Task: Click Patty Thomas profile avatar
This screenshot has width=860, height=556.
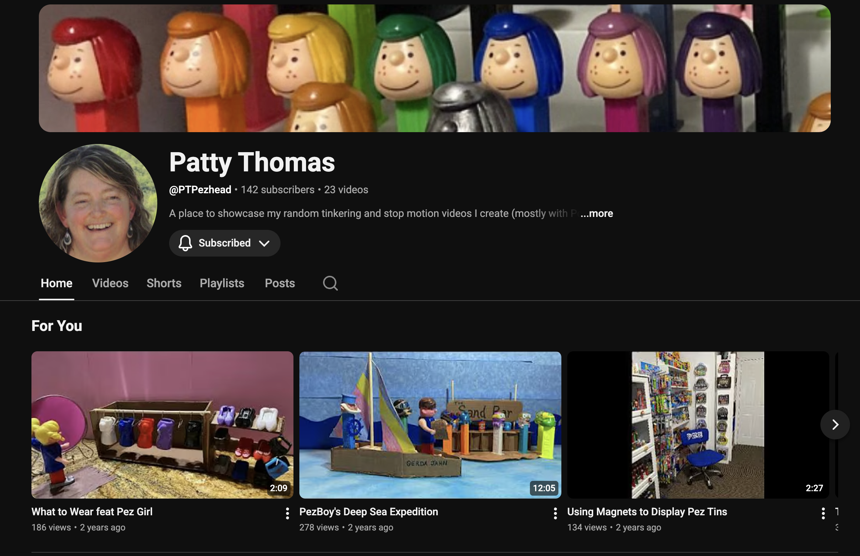Action: tap(98, 203)
